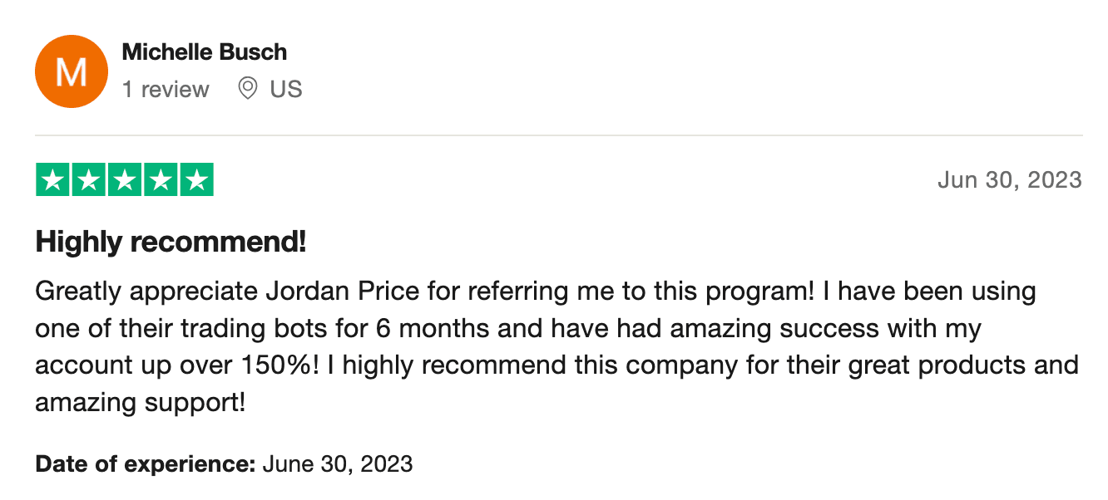Click the fourth green rating star
The width and height of the screenshot is (1108, 500).
coord(161,180)
